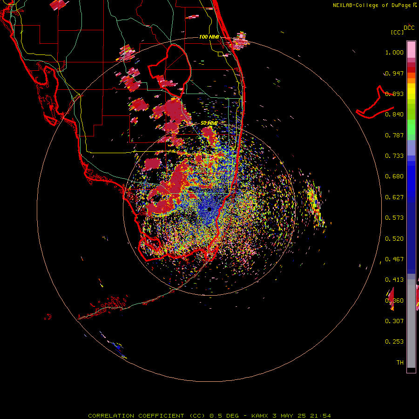Click the 50 NMI range ring label
419x419 pixels.
tap(209, 123)
